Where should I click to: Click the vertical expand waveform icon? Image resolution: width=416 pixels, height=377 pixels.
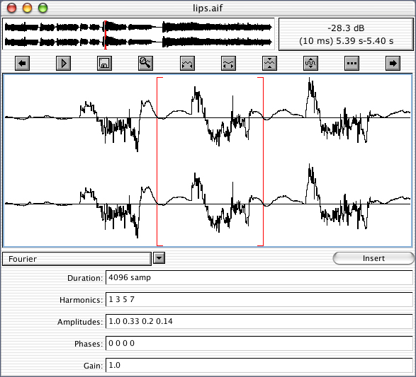pyautogui.click(x=310, y=63)
